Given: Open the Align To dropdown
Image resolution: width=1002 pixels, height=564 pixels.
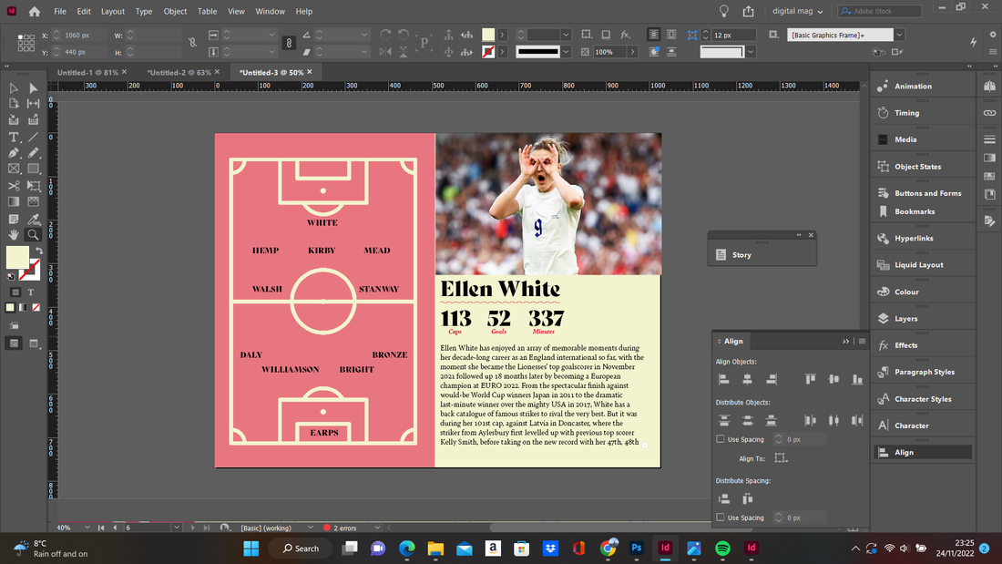Looking at the screenshot, I should (x=781, y=458).
